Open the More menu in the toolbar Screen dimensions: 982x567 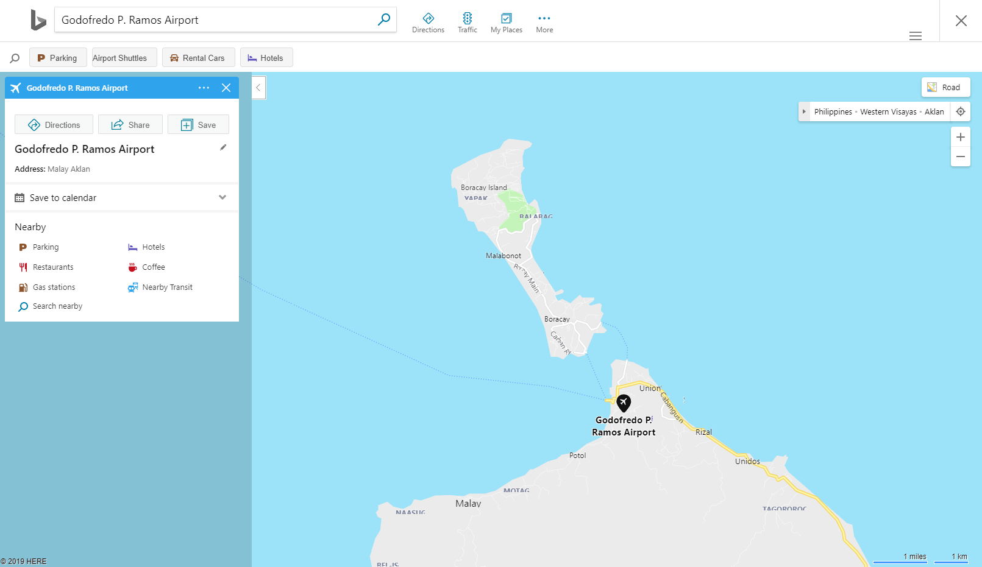click(x=544, y=23)
